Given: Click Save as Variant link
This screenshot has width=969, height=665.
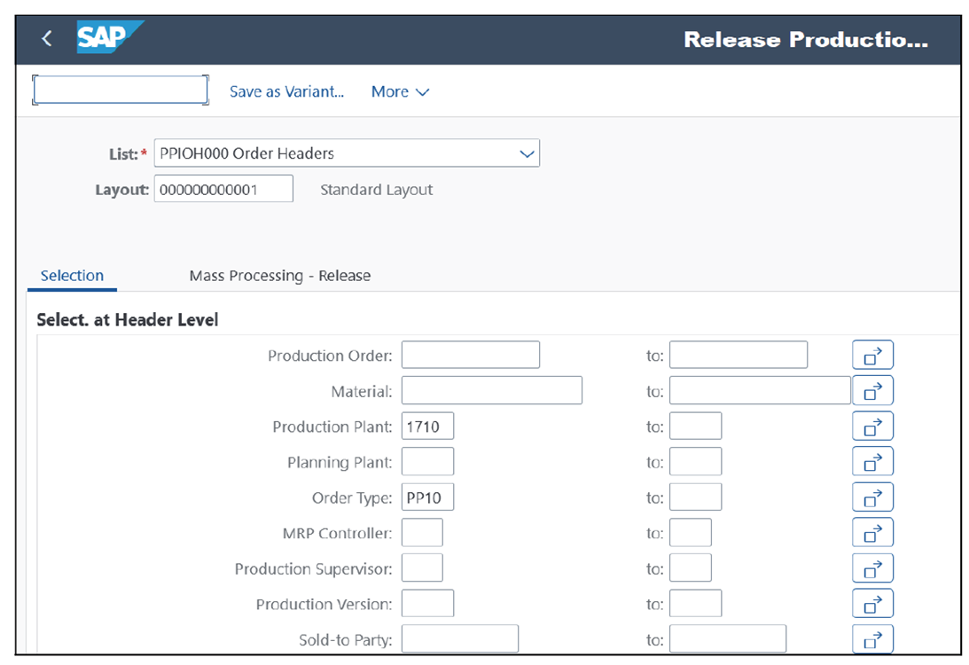Looking at the screenshot, I should click(286, 91).
